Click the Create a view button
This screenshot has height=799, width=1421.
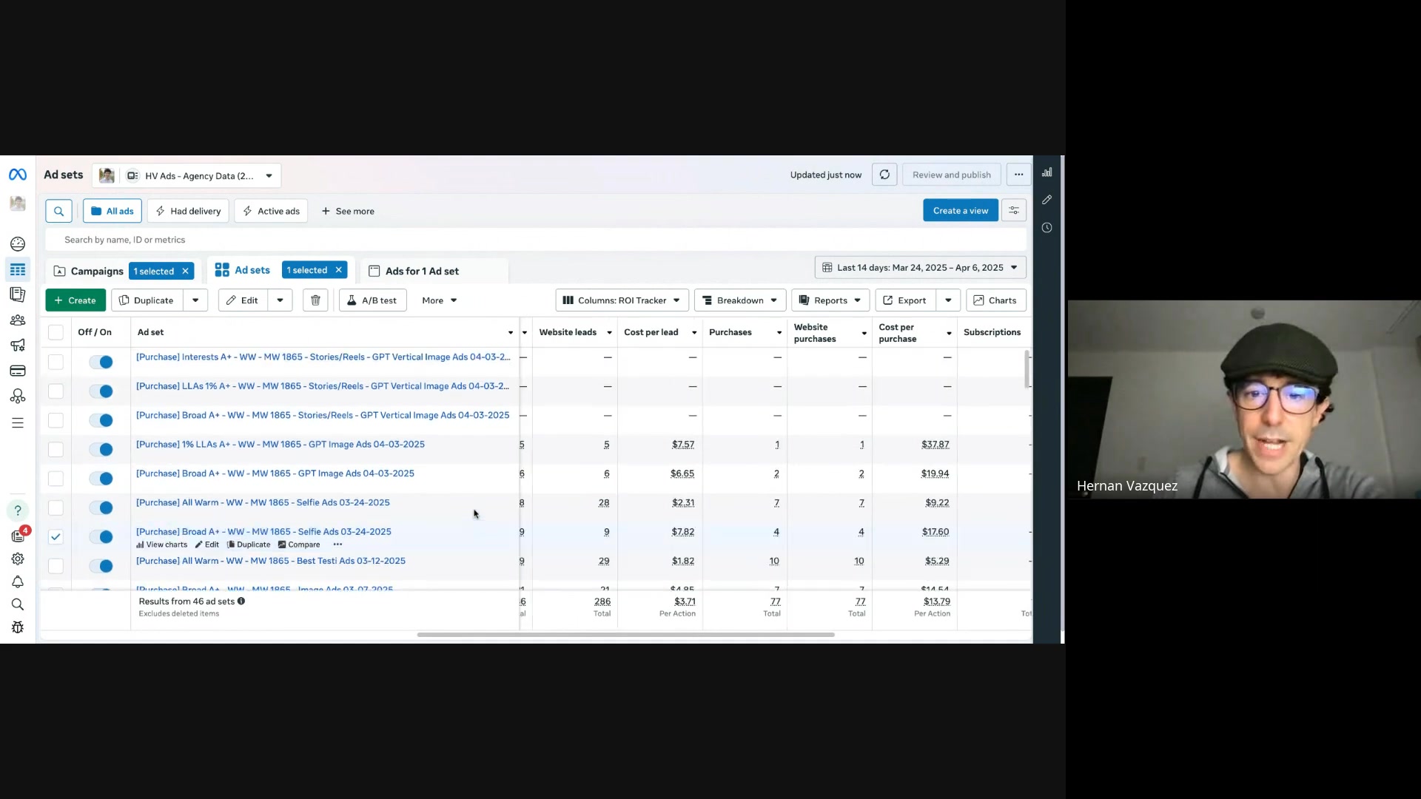coord(961,211)
